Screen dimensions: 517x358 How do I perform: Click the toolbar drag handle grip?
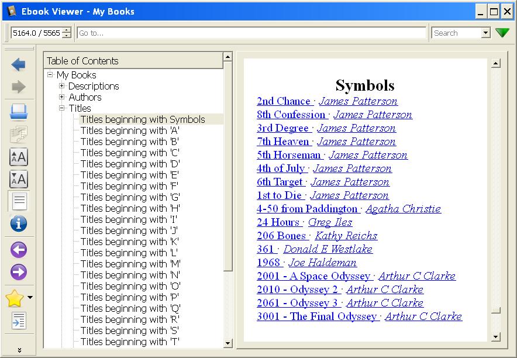[x=6, y=33]
